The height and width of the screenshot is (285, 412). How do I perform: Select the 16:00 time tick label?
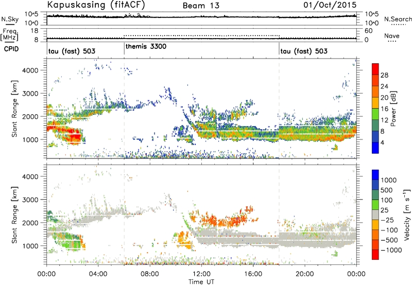pyautogui.click(x=253, y=274)
